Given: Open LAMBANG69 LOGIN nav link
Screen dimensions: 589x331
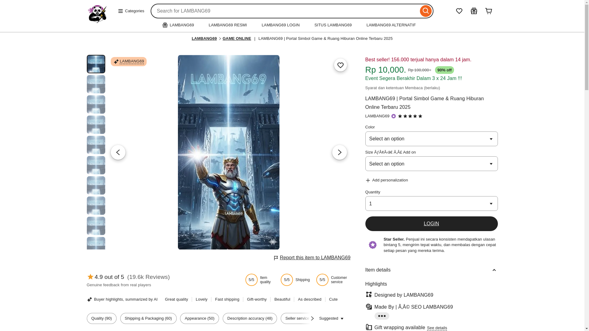Looking at the screenshot, I should tap(280, 25).
